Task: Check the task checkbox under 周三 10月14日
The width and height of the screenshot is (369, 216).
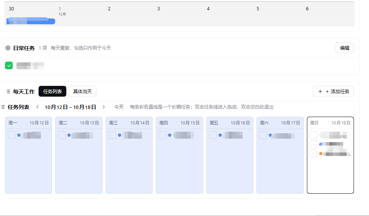Action: [112, 135]
